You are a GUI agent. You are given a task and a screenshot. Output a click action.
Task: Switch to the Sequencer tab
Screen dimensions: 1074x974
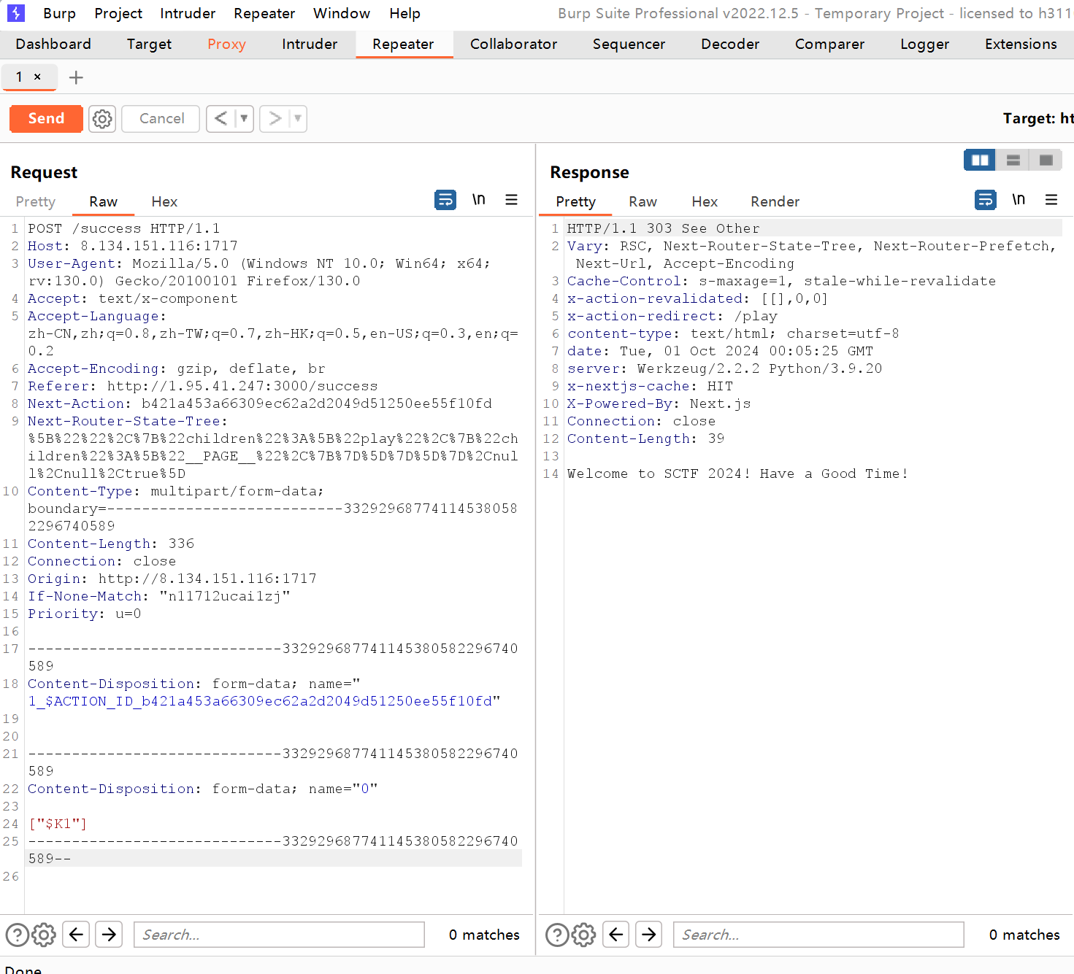(629, 44)
